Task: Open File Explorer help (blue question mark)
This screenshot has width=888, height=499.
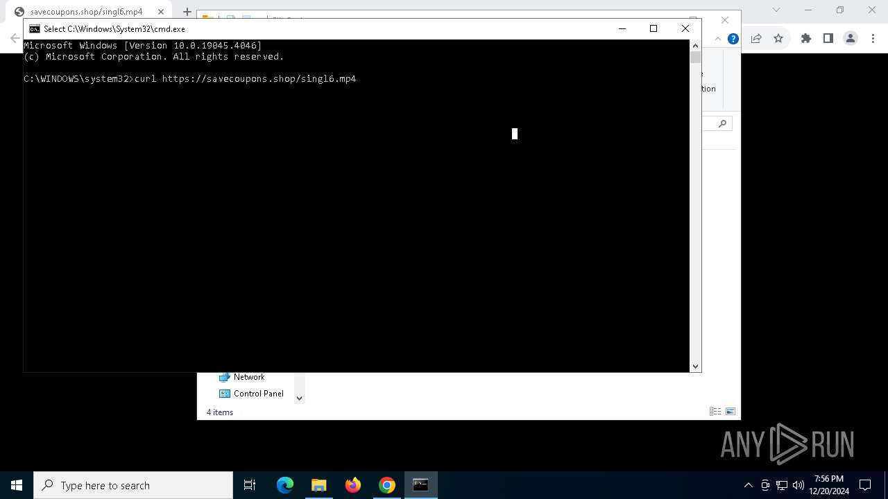Action: 733,39
